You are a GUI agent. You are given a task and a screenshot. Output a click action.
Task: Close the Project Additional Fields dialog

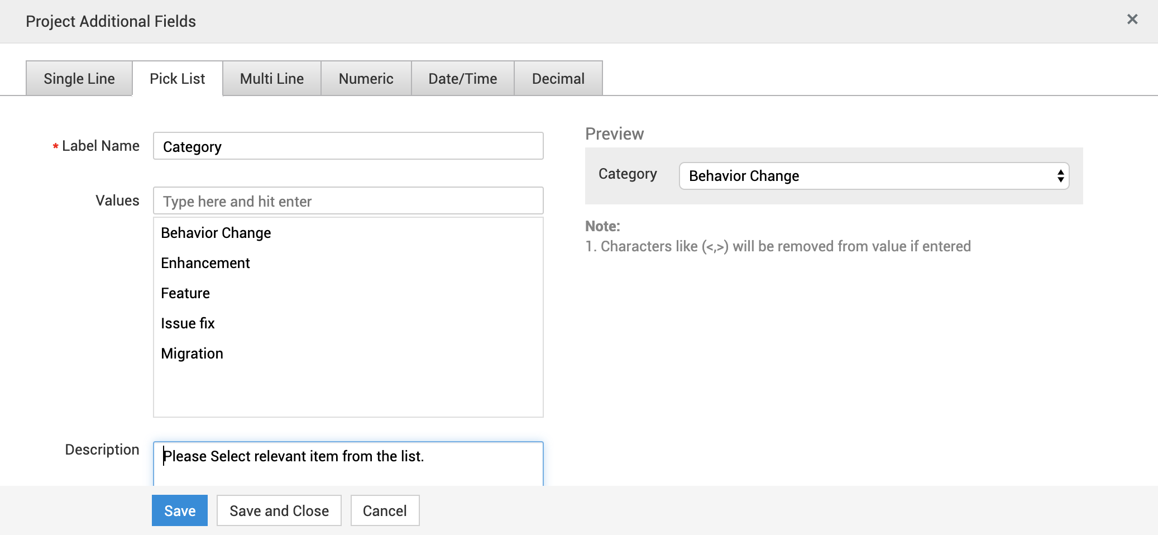point(1132,20)
